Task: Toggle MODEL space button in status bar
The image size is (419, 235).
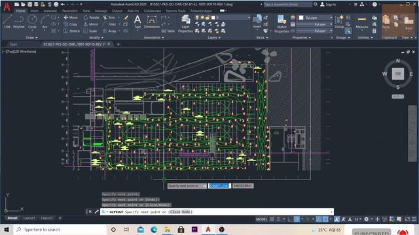Action: [x=261, y=219]
